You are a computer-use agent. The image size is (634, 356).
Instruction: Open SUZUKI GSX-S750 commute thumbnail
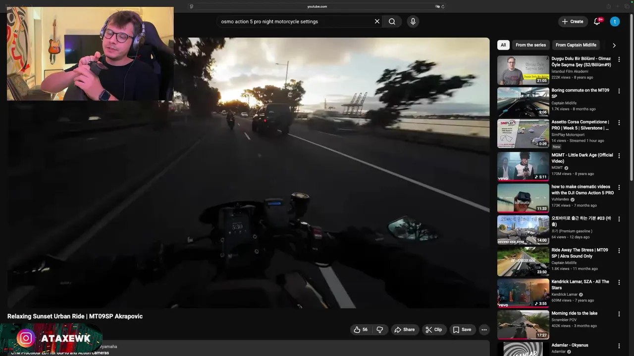[x=523, y=229]
